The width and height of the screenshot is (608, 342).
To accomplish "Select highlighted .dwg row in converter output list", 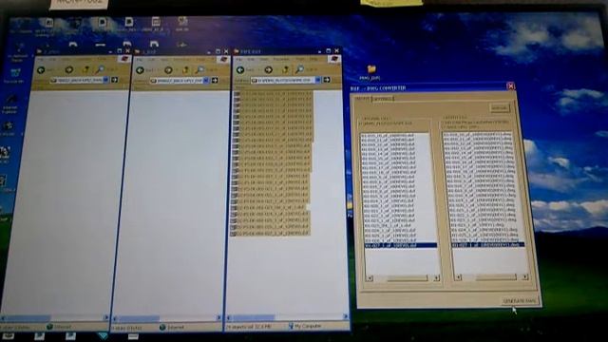I will click(487, 245).
